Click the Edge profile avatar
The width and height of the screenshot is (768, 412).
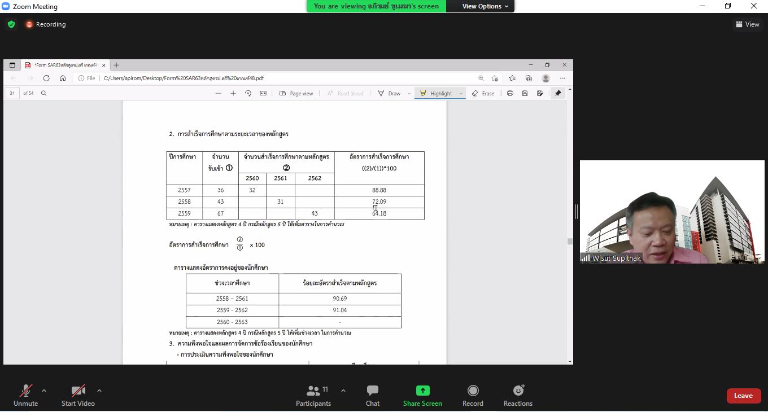point(546,78)
